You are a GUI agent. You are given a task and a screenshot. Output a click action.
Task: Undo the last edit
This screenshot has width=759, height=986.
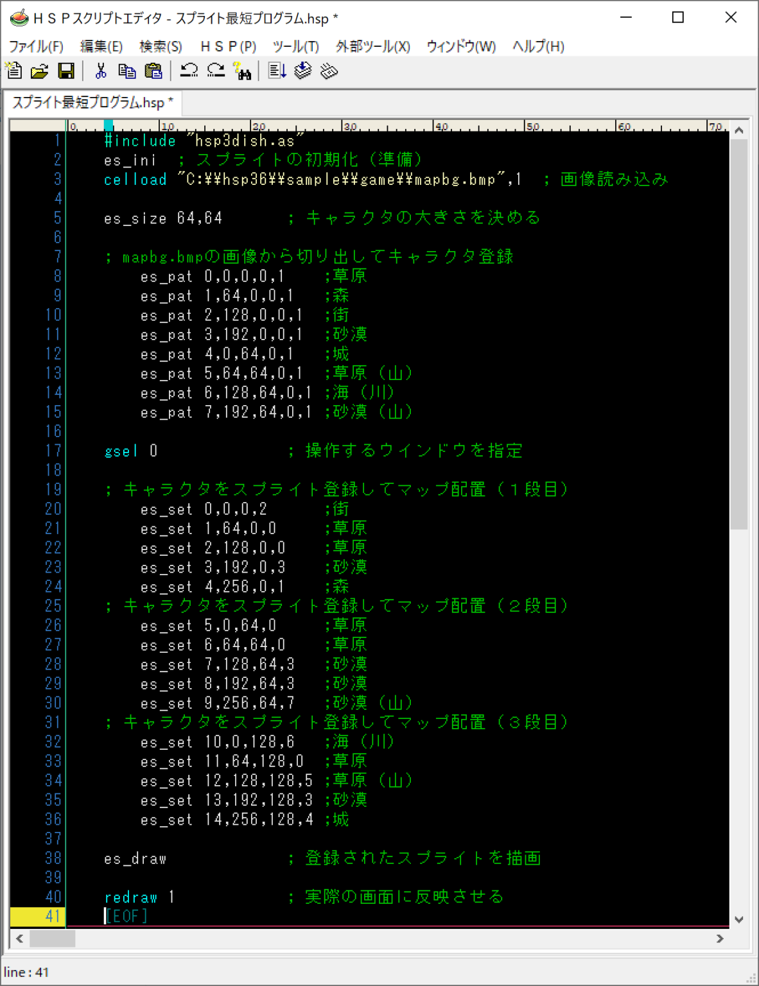coord(188,71)
